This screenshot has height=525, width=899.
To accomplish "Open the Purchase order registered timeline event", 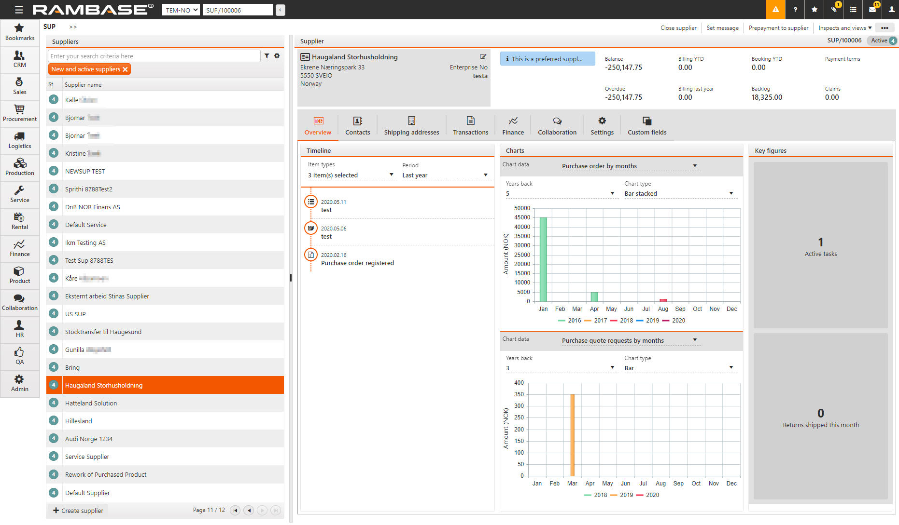I will point(357,263).
